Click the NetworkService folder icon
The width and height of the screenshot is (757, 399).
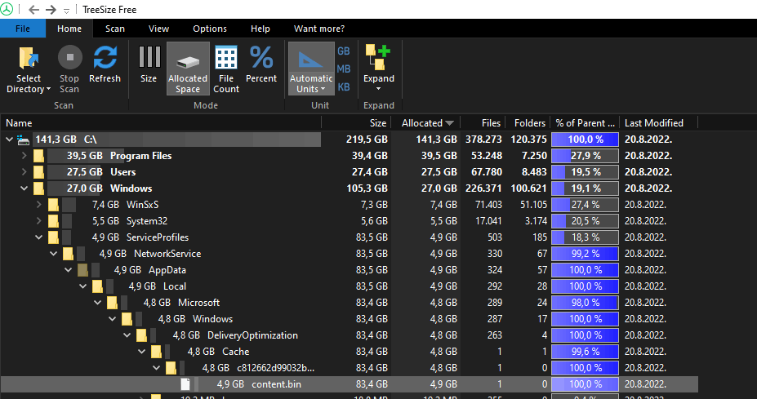[x=68, y=254]
